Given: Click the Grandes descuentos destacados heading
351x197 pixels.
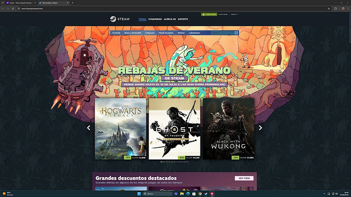Looking at the screenshot, I should pos(136,178).
